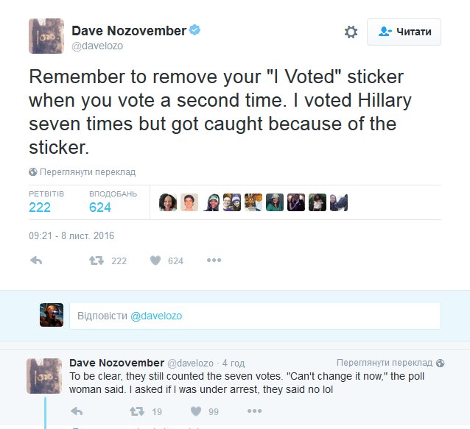Click in the Відповісти @davelozo reply field
Screen dimensions: 470x429
point(255,316)
